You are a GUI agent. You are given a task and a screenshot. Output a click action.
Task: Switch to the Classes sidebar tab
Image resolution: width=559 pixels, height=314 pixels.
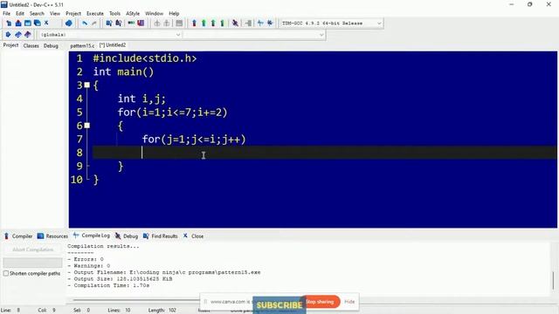click(x=31, y=45)
